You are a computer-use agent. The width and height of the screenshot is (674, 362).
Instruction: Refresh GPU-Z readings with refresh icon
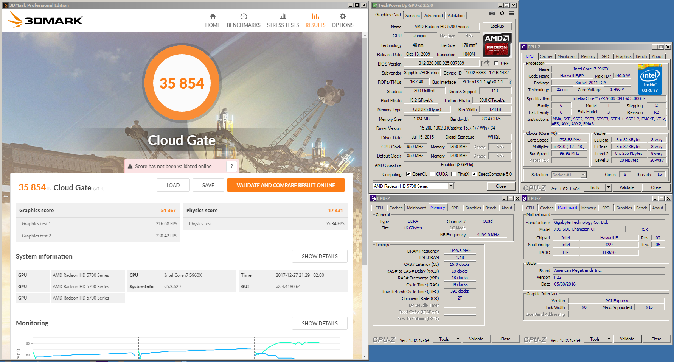502,13
